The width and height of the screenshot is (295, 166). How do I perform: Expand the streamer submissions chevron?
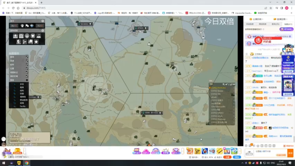263,19
